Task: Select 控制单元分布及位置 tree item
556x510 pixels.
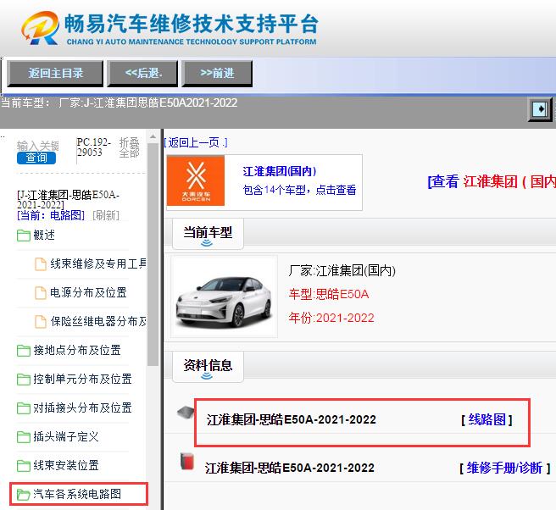Action: [82, 379]
